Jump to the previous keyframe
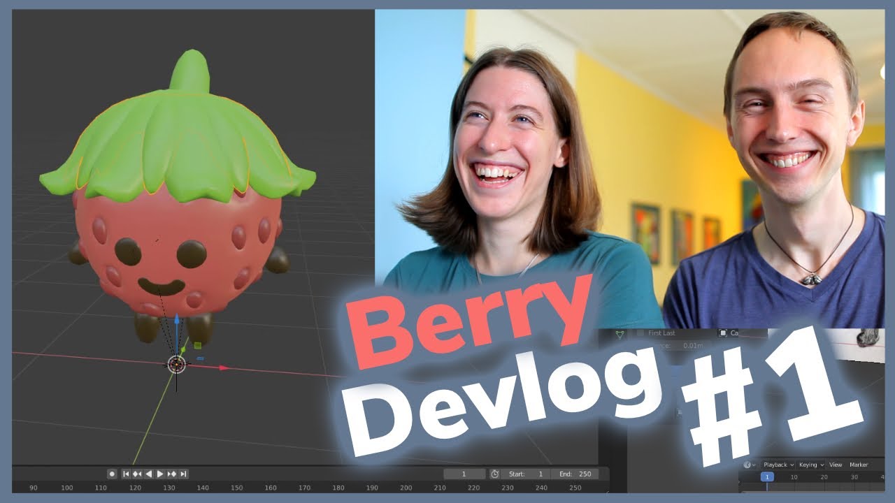The image size is (895, 503). click(138, 474)
